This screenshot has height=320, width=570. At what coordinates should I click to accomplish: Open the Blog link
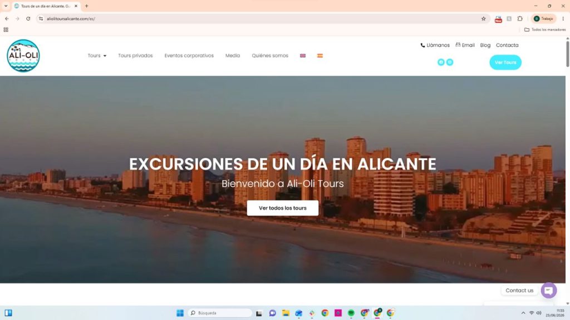[x=485, y=46]
